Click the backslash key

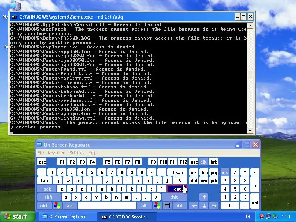[x=180, y=181]
